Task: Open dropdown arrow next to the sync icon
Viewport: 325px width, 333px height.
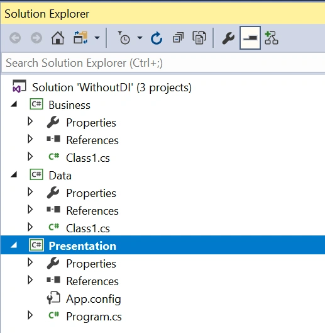Action: click(97, 38)
